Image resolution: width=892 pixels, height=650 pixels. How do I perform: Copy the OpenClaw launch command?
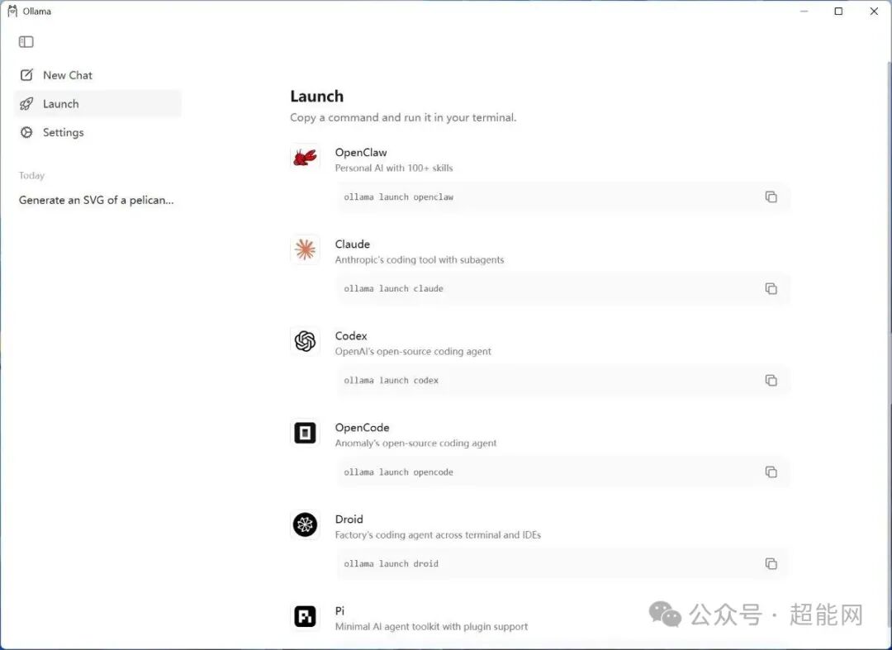point(771,197)
